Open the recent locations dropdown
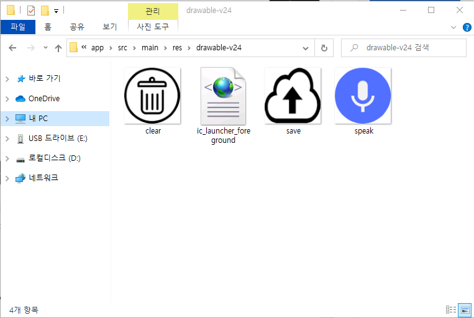 tap(45, 48)
